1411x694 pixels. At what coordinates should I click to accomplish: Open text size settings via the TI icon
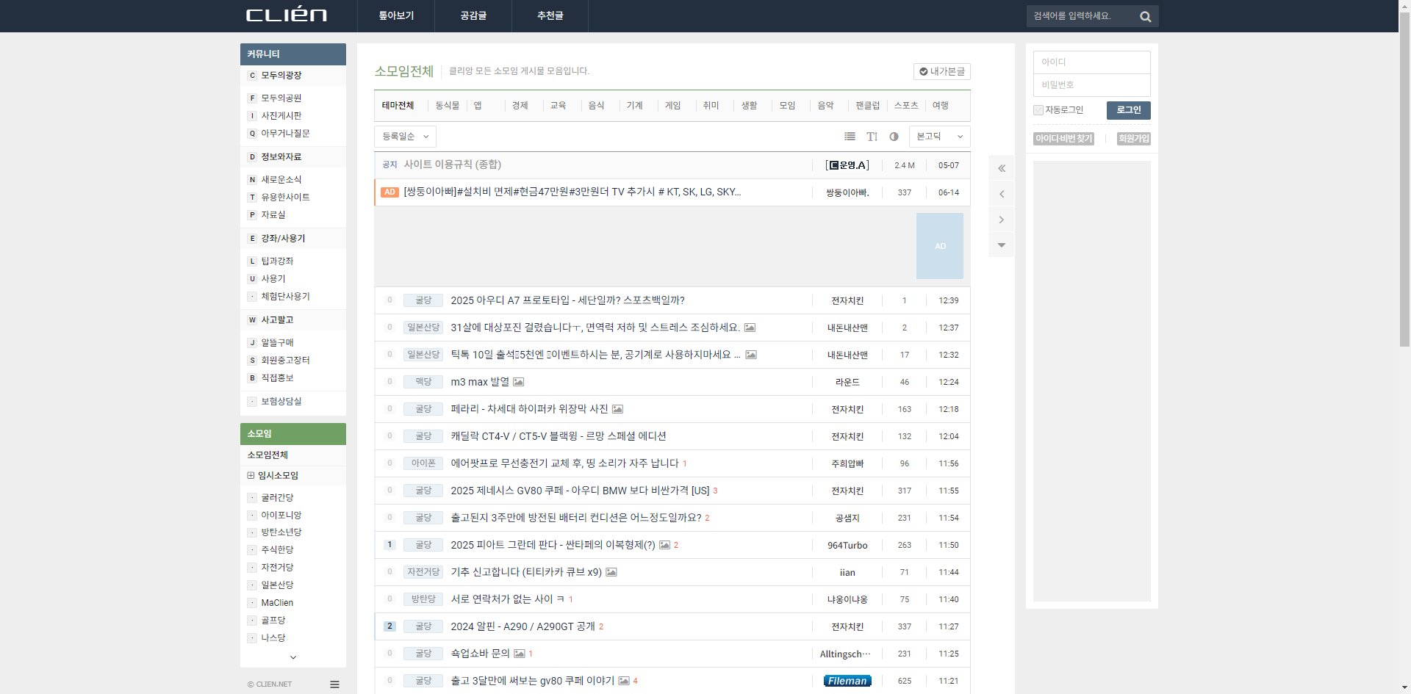(x=872, y=137)
